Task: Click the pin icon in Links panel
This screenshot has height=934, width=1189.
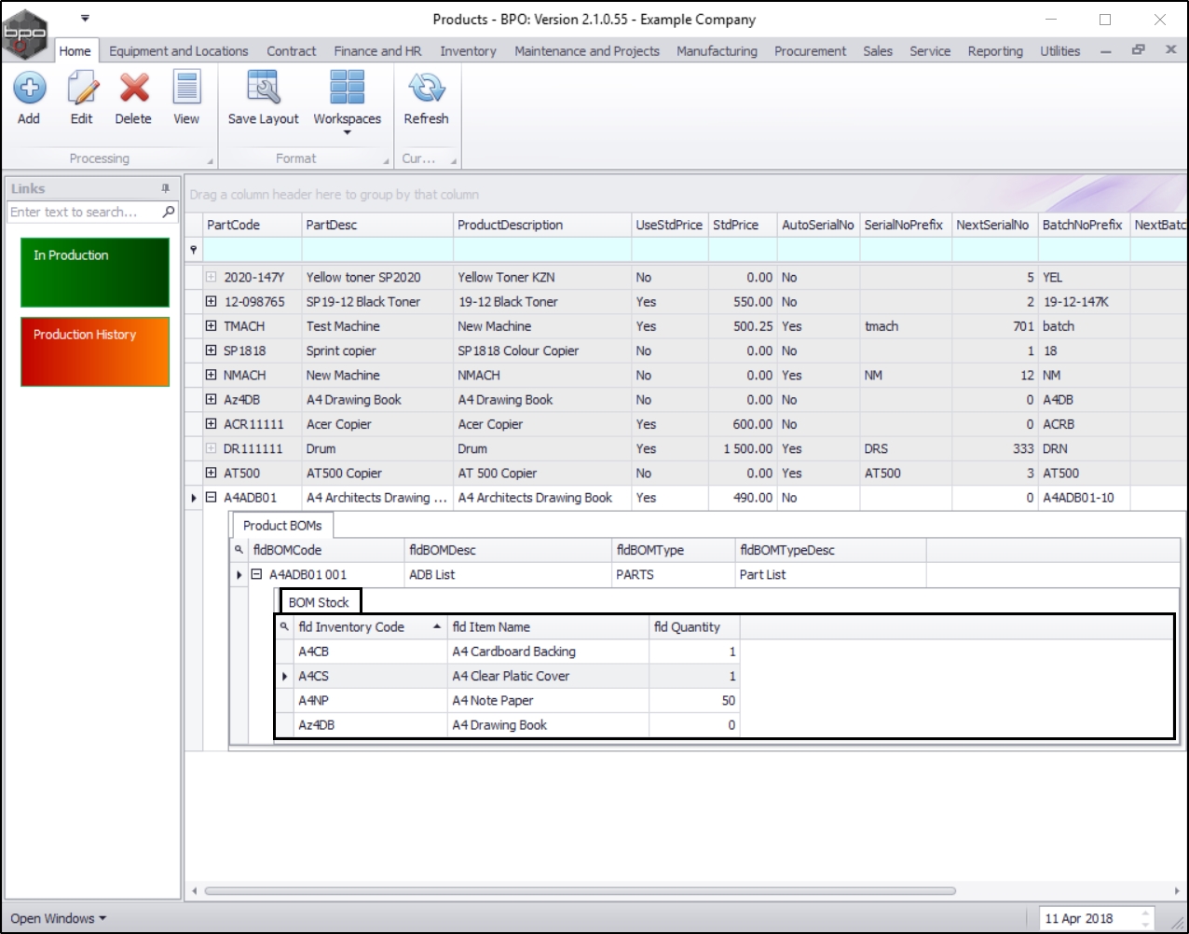Action: tap(166, 188)
